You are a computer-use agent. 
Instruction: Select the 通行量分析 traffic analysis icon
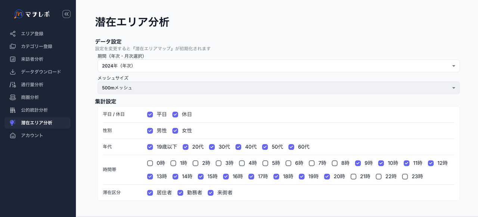coord(12,84)
